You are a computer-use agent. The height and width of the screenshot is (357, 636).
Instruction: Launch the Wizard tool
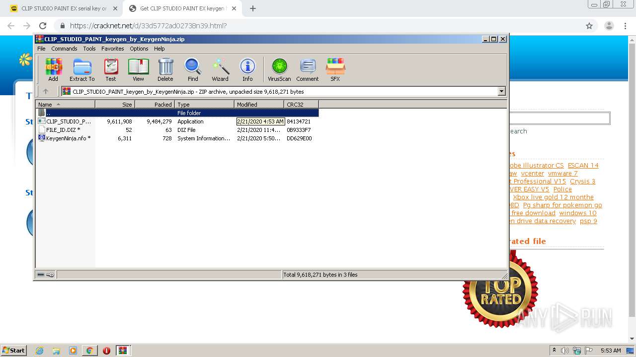click(220, 69)
